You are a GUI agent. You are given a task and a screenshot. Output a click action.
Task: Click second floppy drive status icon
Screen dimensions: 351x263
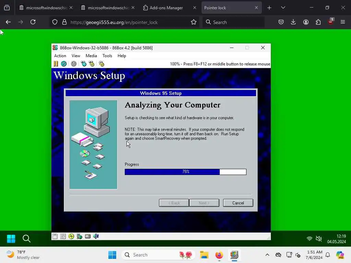click(63, 236)
